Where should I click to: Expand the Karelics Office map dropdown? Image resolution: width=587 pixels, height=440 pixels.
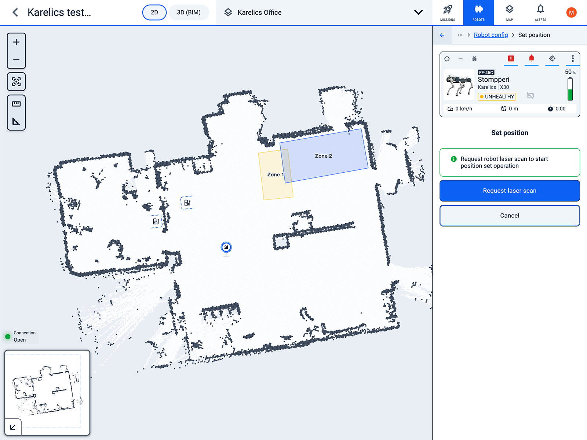click(418, 12)
